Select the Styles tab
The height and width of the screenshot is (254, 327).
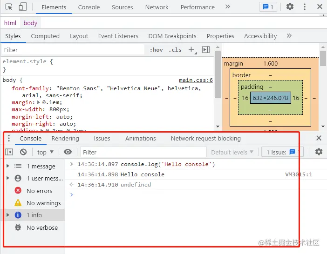(13, 36)
